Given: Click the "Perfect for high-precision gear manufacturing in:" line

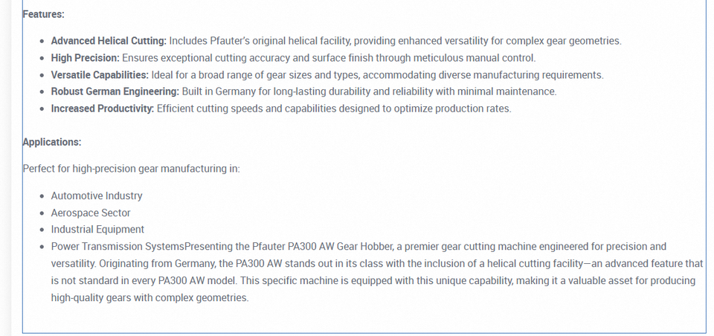Looking at the screenshot, I should tap(132, 169).
